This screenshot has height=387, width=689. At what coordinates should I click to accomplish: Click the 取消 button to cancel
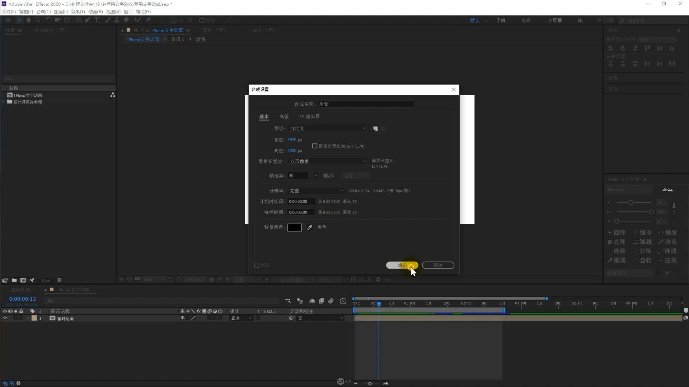pos(438,266)
